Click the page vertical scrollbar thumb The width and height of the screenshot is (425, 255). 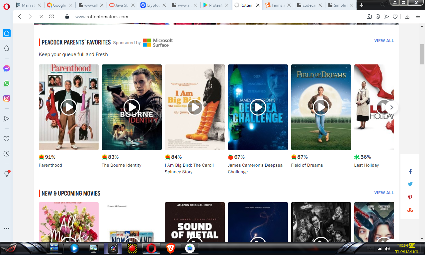pyautogui.click(x=422, y=54)
